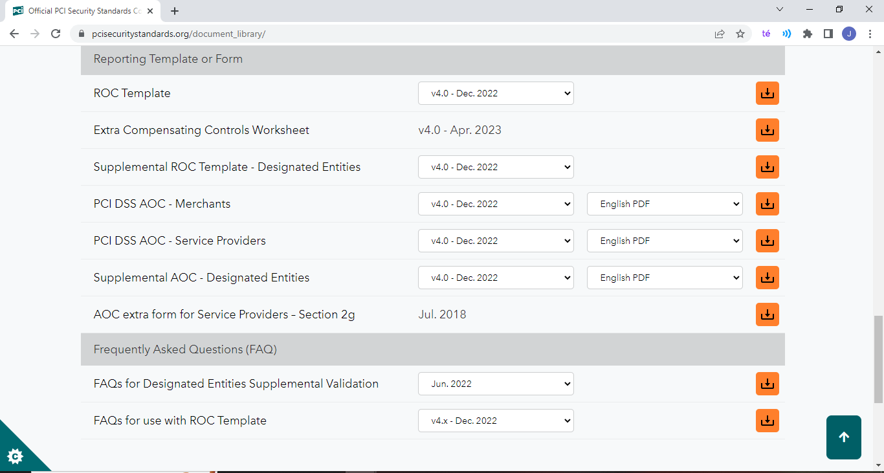Download AOC extra form Section 2g
The height and width of the screenshot is (473, 884).
pyautogui.click(x=767, y=314)
